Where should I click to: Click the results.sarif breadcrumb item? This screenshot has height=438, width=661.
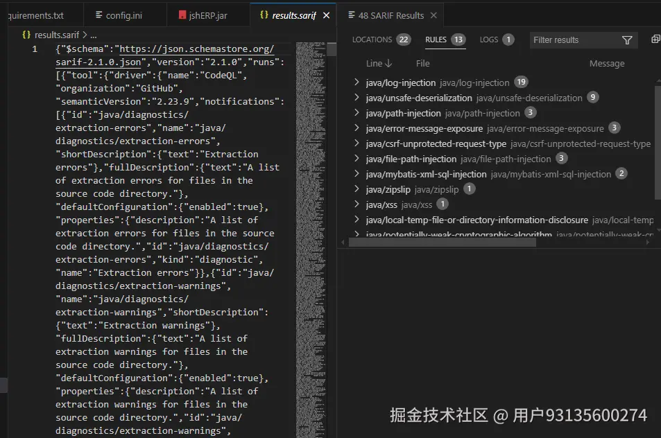point(56,35)
